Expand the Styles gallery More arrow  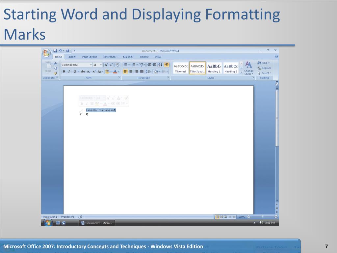(x=241, y=73)
